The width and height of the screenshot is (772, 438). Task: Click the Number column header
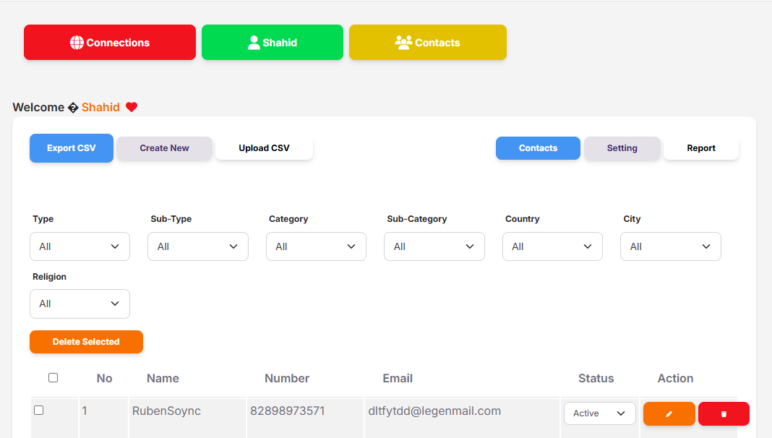tap(287, 378)
